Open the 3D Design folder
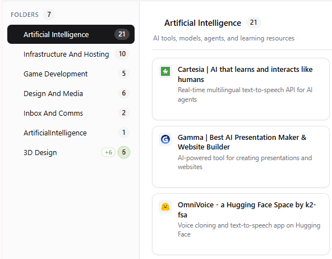The width and height of the screenshot is (332, 259). pos(71,152)
